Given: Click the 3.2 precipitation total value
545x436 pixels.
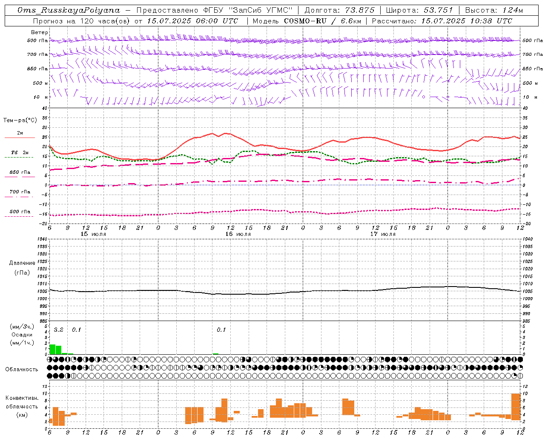Looking at the screenshot, I should click(58, 330).
